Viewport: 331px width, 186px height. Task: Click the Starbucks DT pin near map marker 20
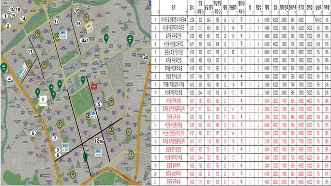[130, 40]
